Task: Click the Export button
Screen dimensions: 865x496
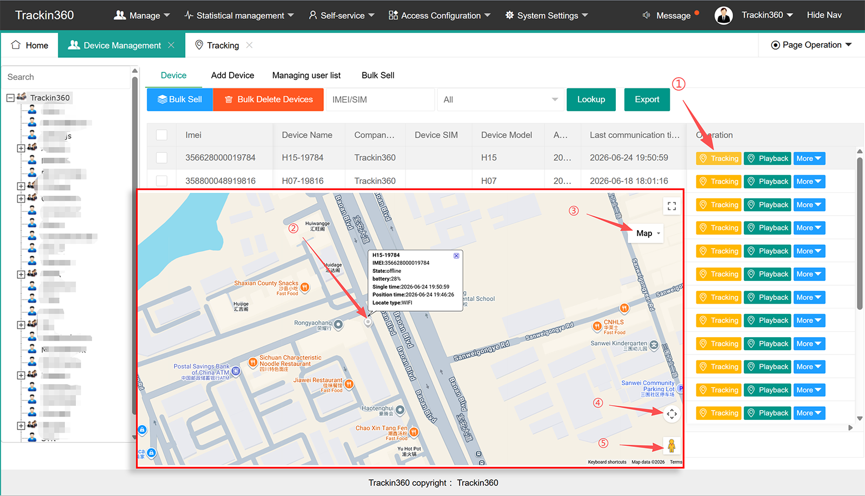Action: tap(647, 99)
